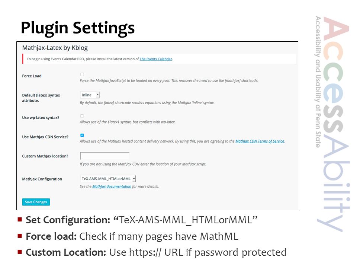The image size is (357, 268).
Task: Check the Use wp-latex syntax option
Action: [82, 116]
